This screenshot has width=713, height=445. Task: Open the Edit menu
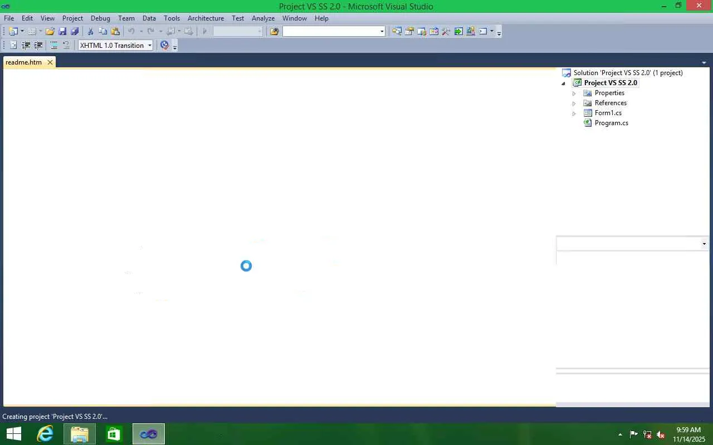point(27,18)
